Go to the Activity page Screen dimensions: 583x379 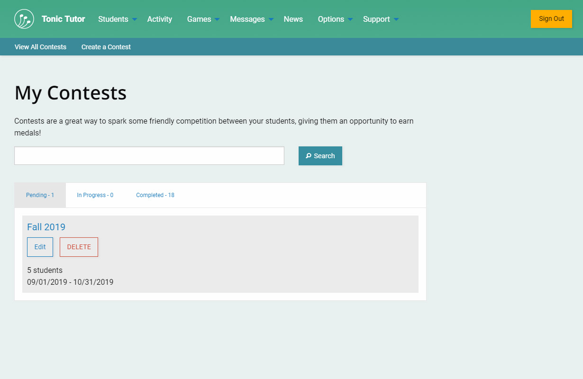159,19
